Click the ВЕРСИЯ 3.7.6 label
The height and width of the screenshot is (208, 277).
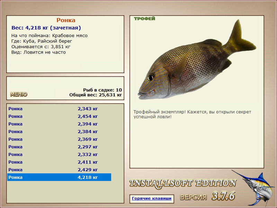pyautogui.click(x=208, y=196)
